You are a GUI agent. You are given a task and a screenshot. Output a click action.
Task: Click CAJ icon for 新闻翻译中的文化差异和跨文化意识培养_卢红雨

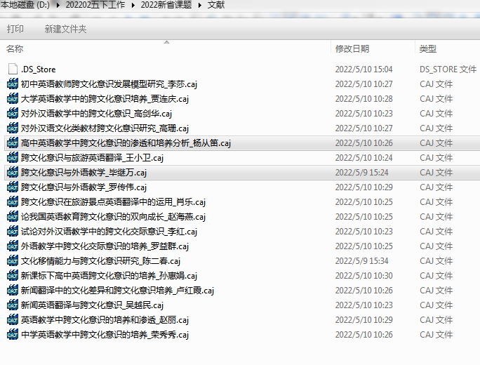click(13, 291)
